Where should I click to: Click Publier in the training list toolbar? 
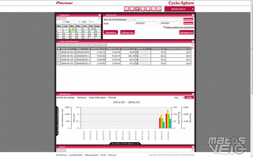[x=102, y=45]
